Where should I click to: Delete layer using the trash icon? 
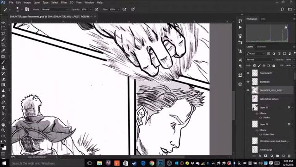click(289, 156)
